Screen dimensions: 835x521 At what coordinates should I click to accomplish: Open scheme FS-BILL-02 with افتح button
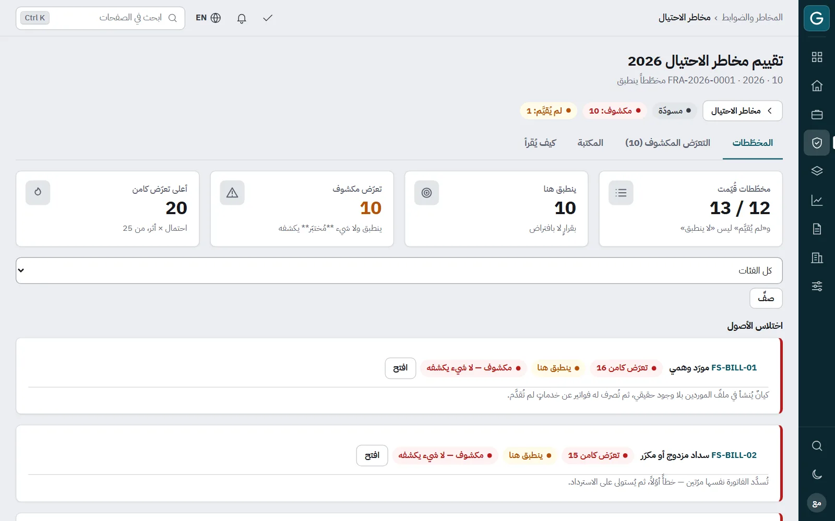(x=372, y=455)
